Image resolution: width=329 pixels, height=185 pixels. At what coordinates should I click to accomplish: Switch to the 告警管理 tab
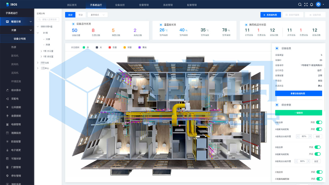click(144, 5)
